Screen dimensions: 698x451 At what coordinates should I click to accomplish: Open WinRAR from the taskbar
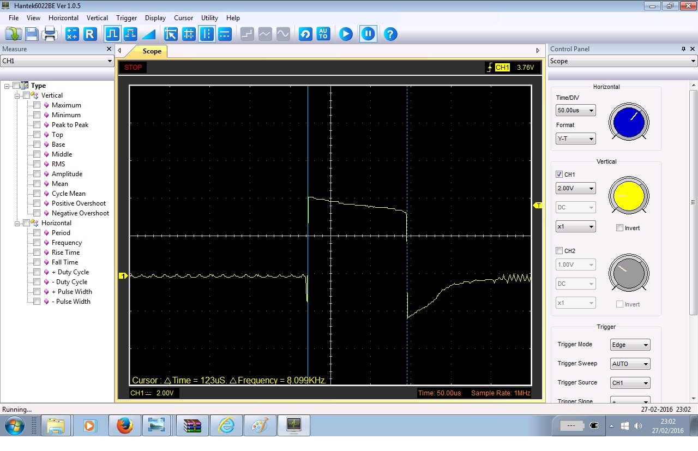pos(192,425)
